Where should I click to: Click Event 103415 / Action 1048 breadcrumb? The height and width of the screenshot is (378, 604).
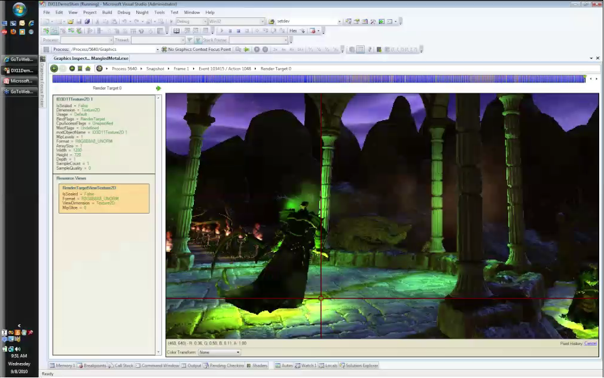[225, 69]
